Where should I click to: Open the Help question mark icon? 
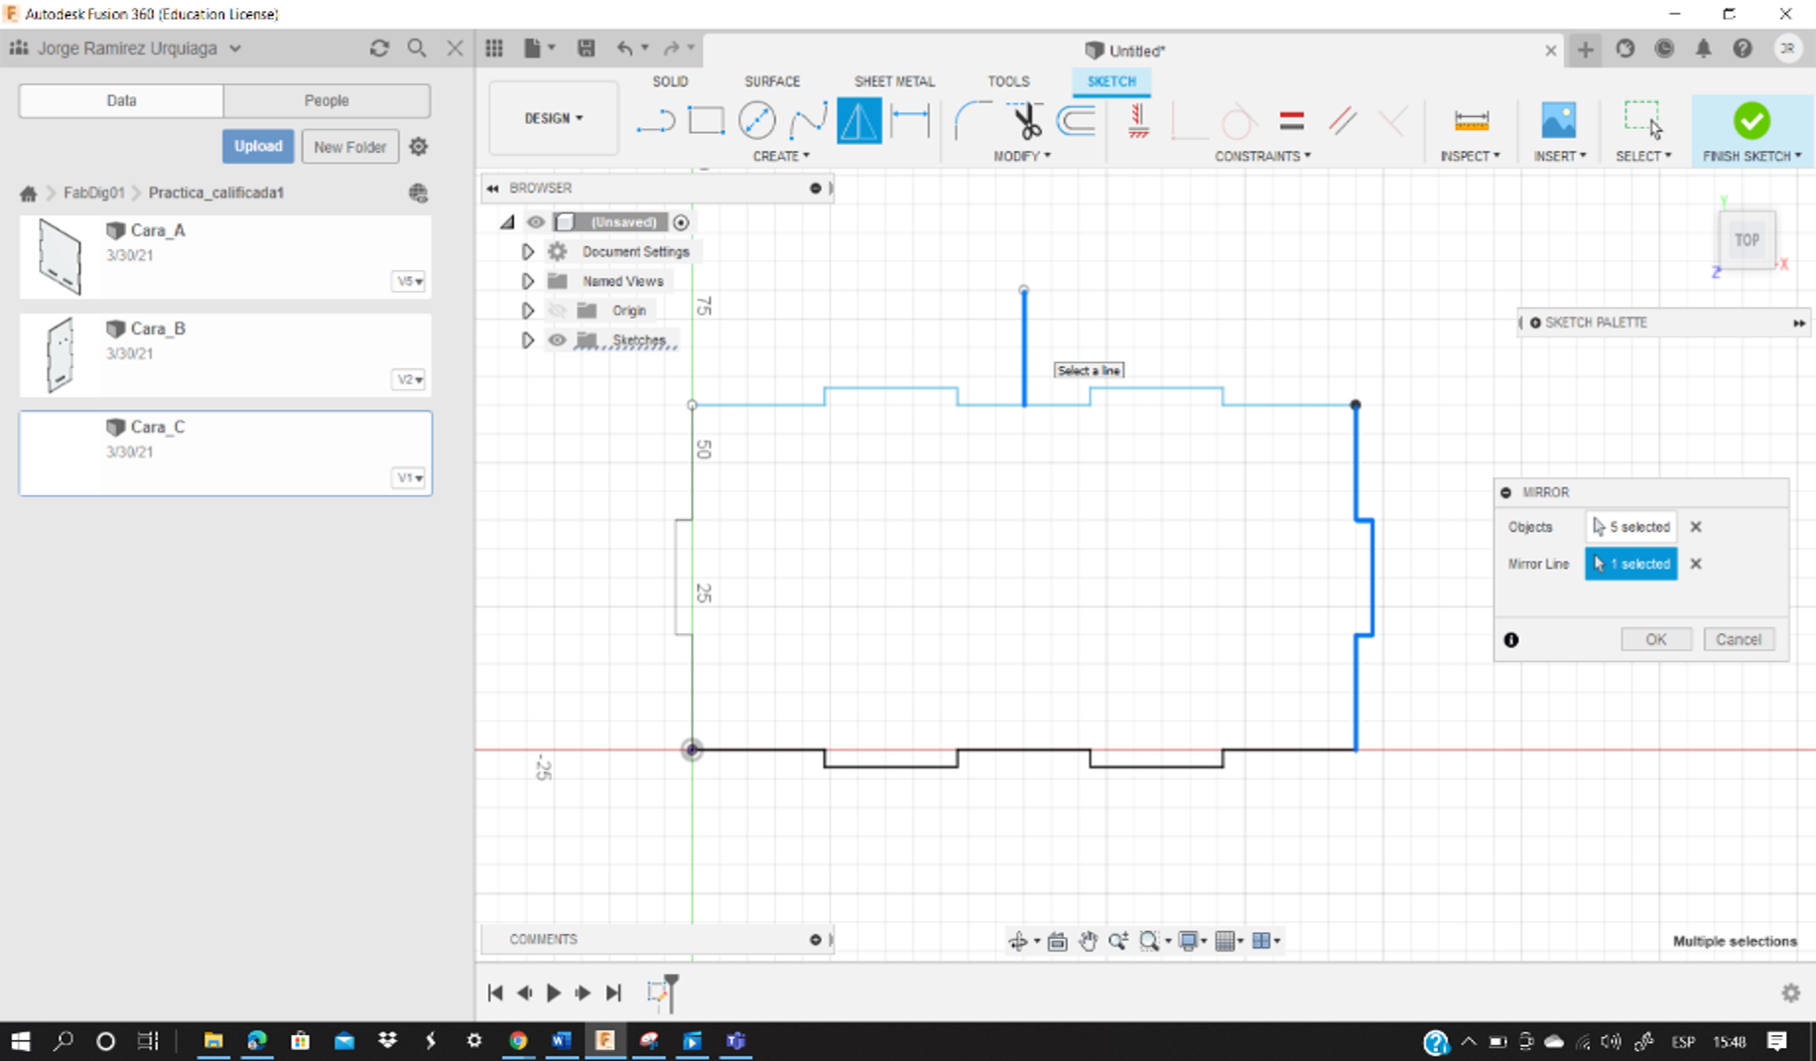tap(1743, 49)
